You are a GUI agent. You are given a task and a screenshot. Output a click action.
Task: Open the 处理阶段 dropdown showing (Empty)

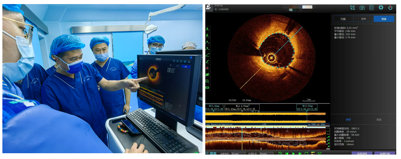coord(266,154)
